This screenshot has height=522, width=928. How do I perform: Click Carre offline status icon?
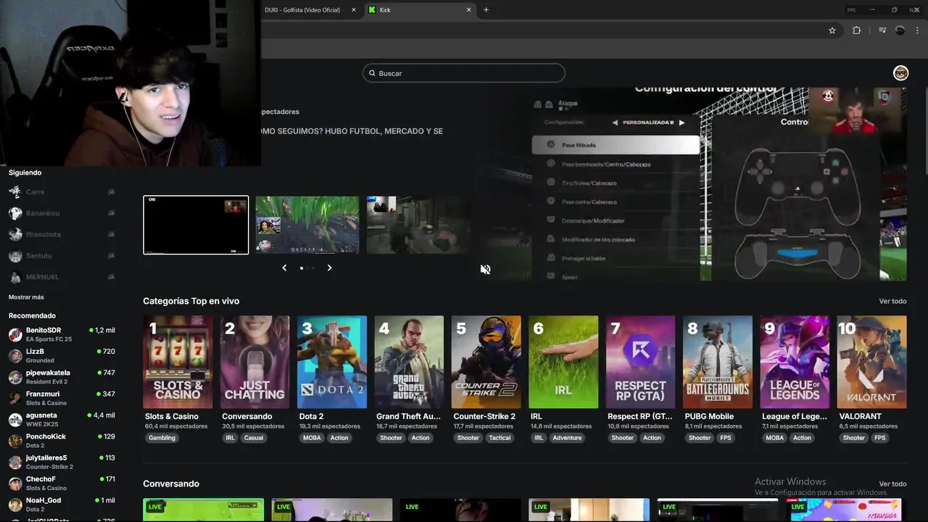pyautogui.click(x=111, y=192)
